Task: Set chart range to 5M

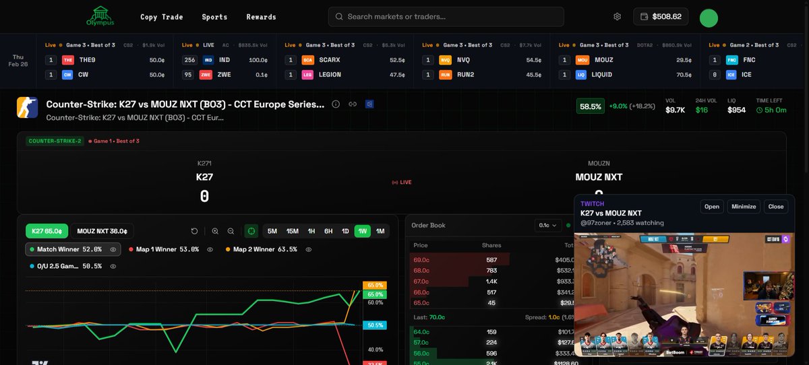Action: [x=272, y=231]
